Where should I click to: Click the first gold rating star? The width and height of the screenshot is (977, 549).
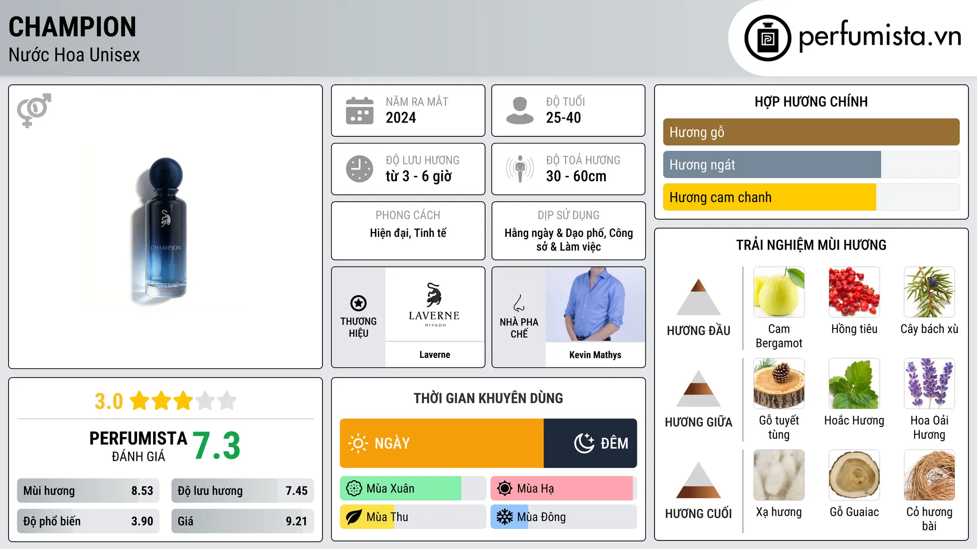[x=140, y=401]
